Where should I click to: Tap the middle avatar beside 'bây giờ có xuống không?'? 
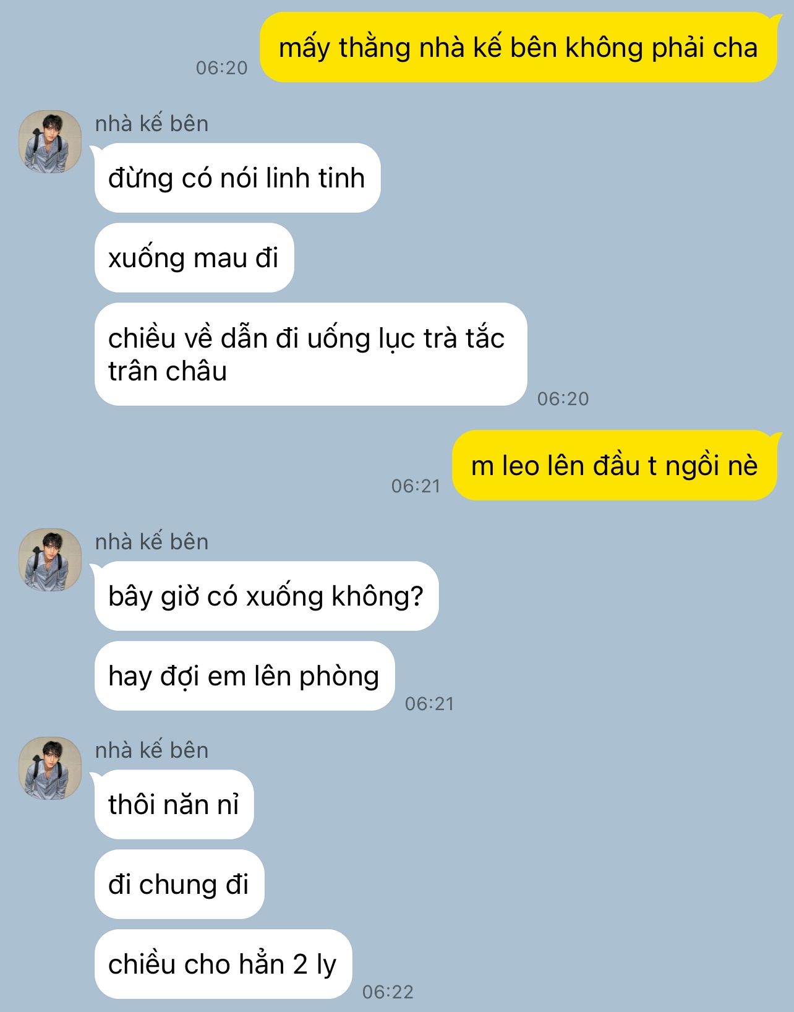[50, 560]
